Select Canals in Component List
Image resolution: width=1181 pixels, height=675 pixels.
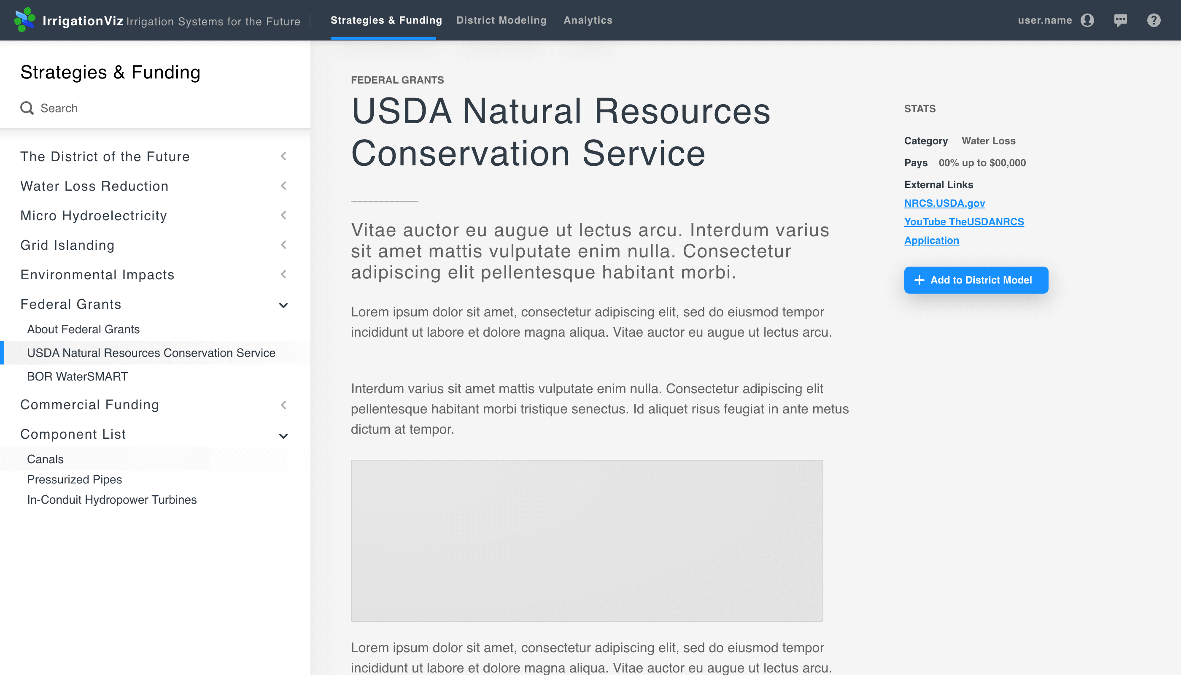click(45, 459)
